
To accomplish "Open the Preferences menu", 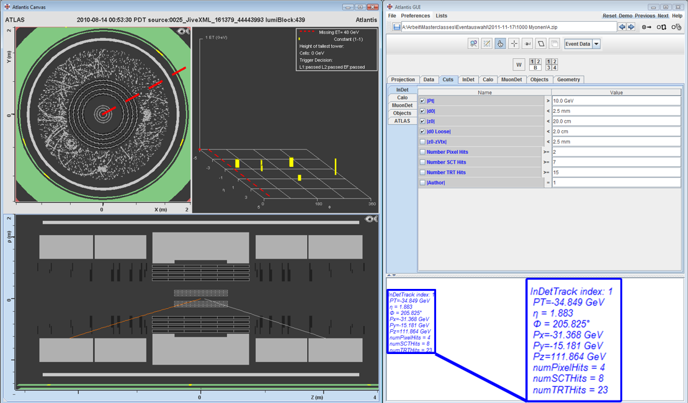I will click(x=415, y=15).
